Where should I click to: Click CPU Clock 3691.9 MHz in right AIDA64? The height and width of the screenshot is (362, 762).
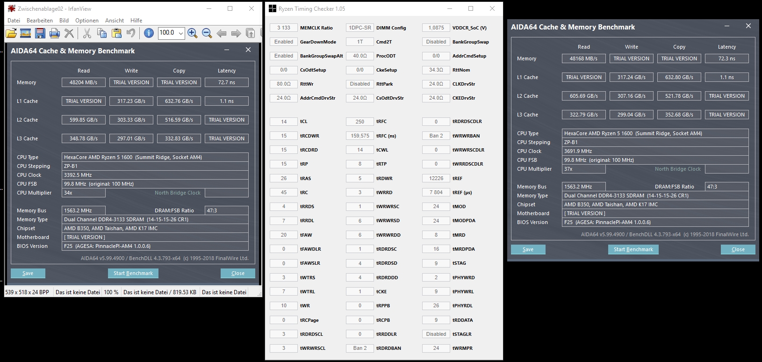(x=655, y=151)
